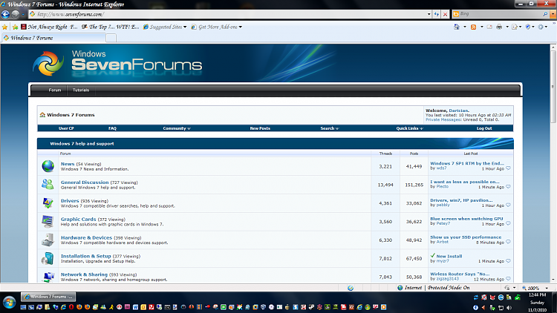This screenshot has height=313, width=557.
Task: Expand the forum Search dropdown
Action: [x=329, y=128]
